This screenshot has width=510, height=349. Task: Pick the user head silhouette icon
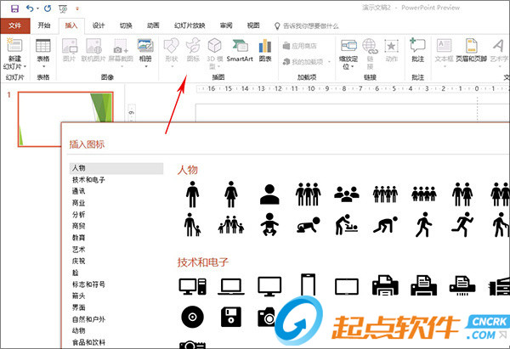[269, 194]
